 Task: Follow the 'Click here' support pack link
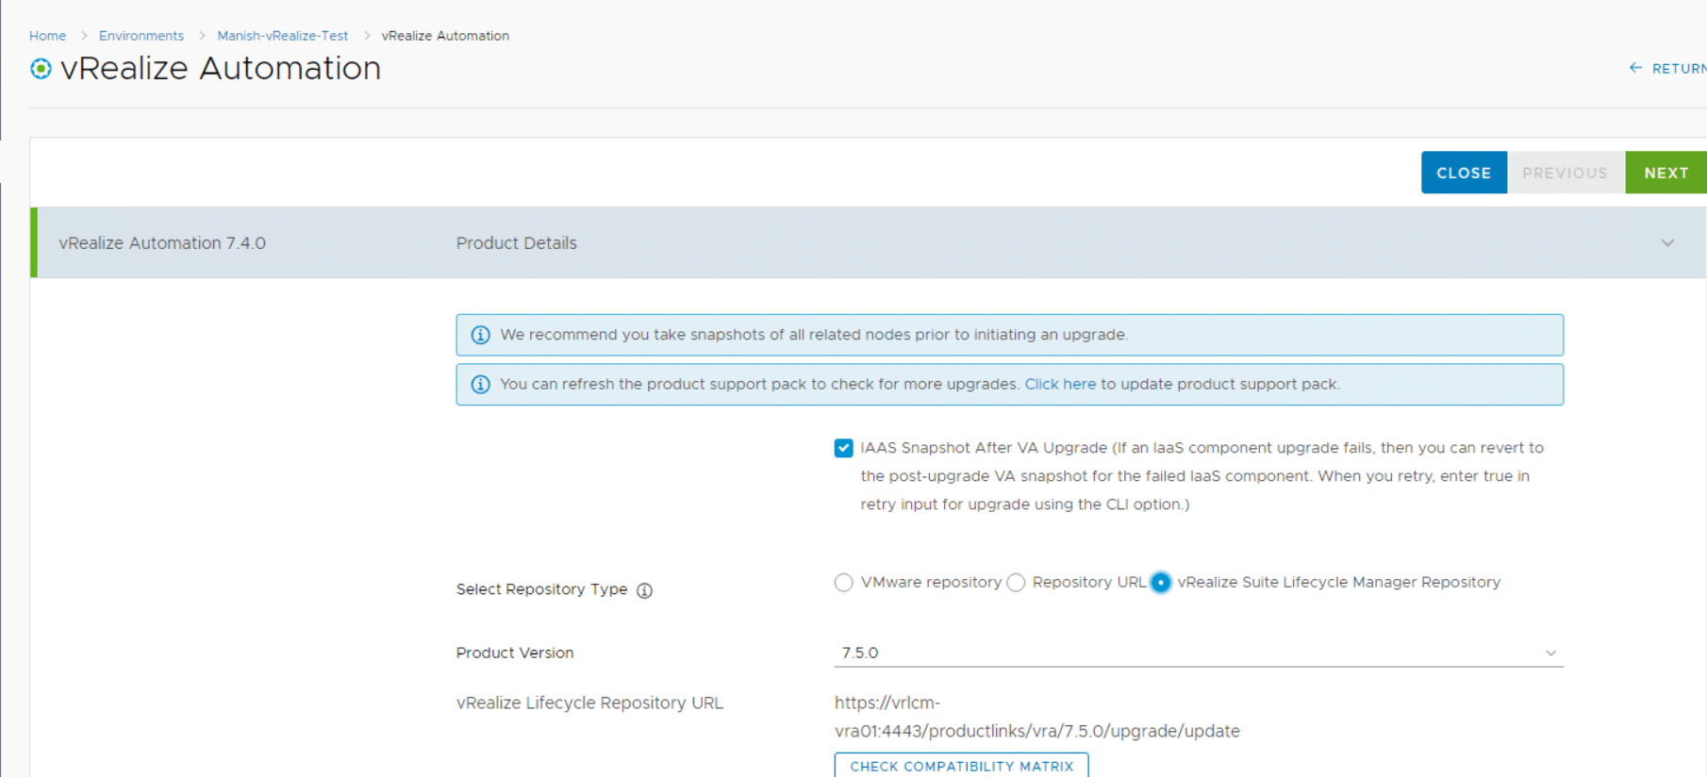1060,385
